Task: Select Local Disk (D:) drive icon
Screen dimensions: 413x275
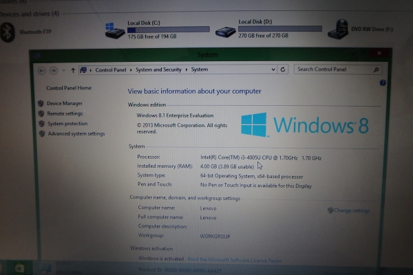Action: pyautogui.click(x=225, y=32)
